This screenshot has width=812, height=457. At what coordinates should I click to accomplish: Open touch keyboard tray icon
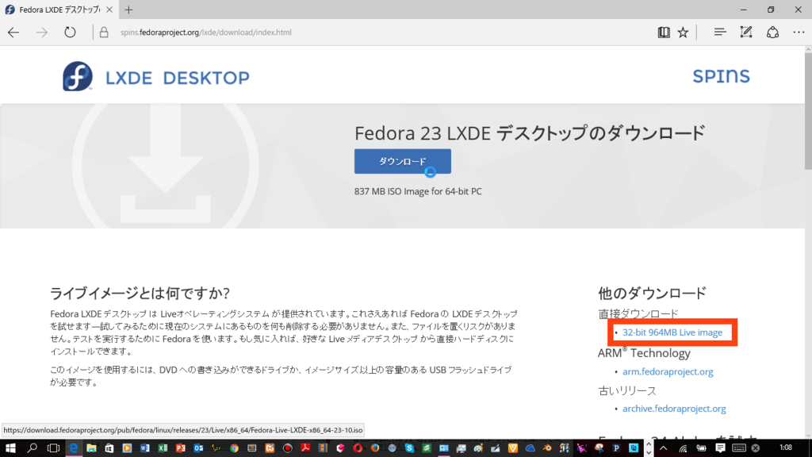click(x=739, y=448)
